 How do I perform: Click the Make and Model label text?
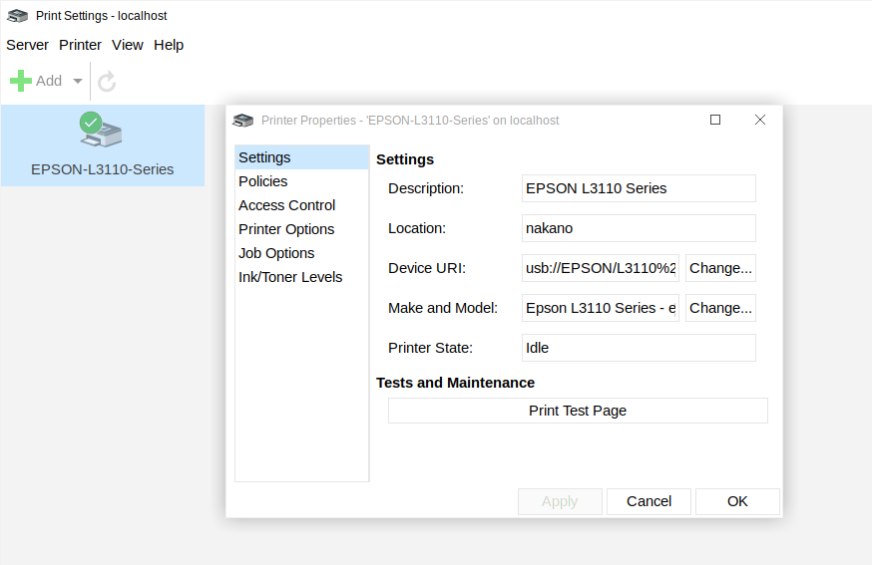(x=443, y=308)
